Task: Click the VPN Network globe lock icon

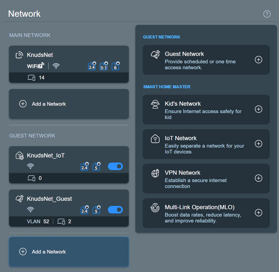Action: point(155,173)
